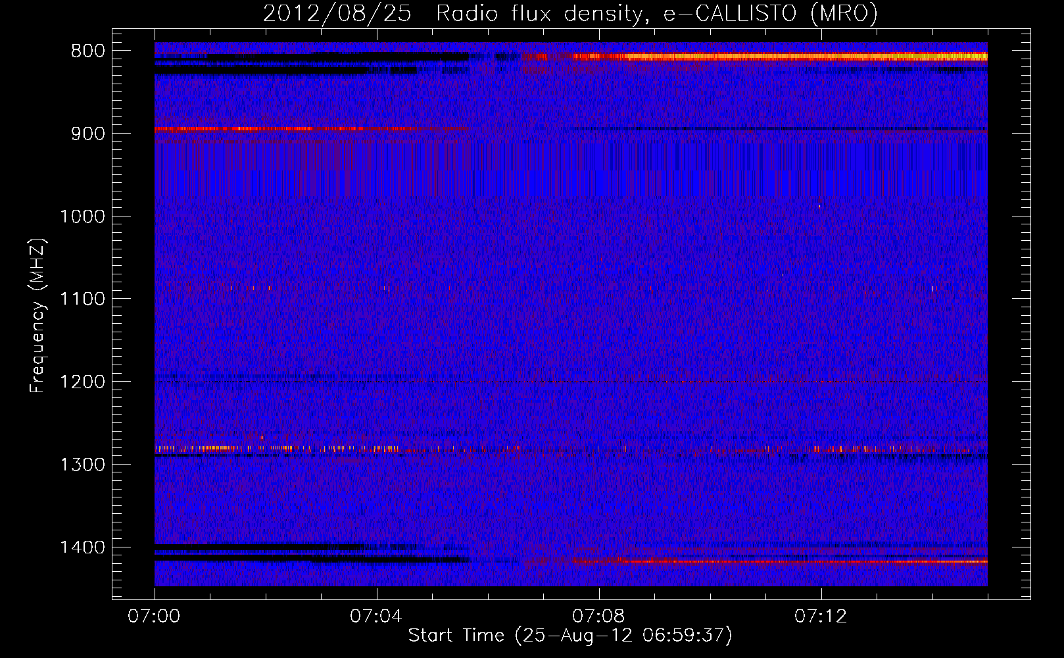Click the '07:00' time tick label
The image size is (1064, 658).
154,617
